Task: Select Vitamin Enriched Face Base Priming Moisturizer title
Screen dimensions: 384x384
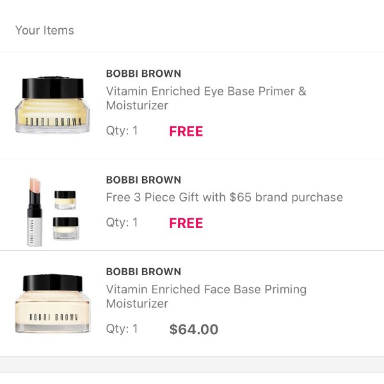Action: pyautogui.click(x=206, y=296)
